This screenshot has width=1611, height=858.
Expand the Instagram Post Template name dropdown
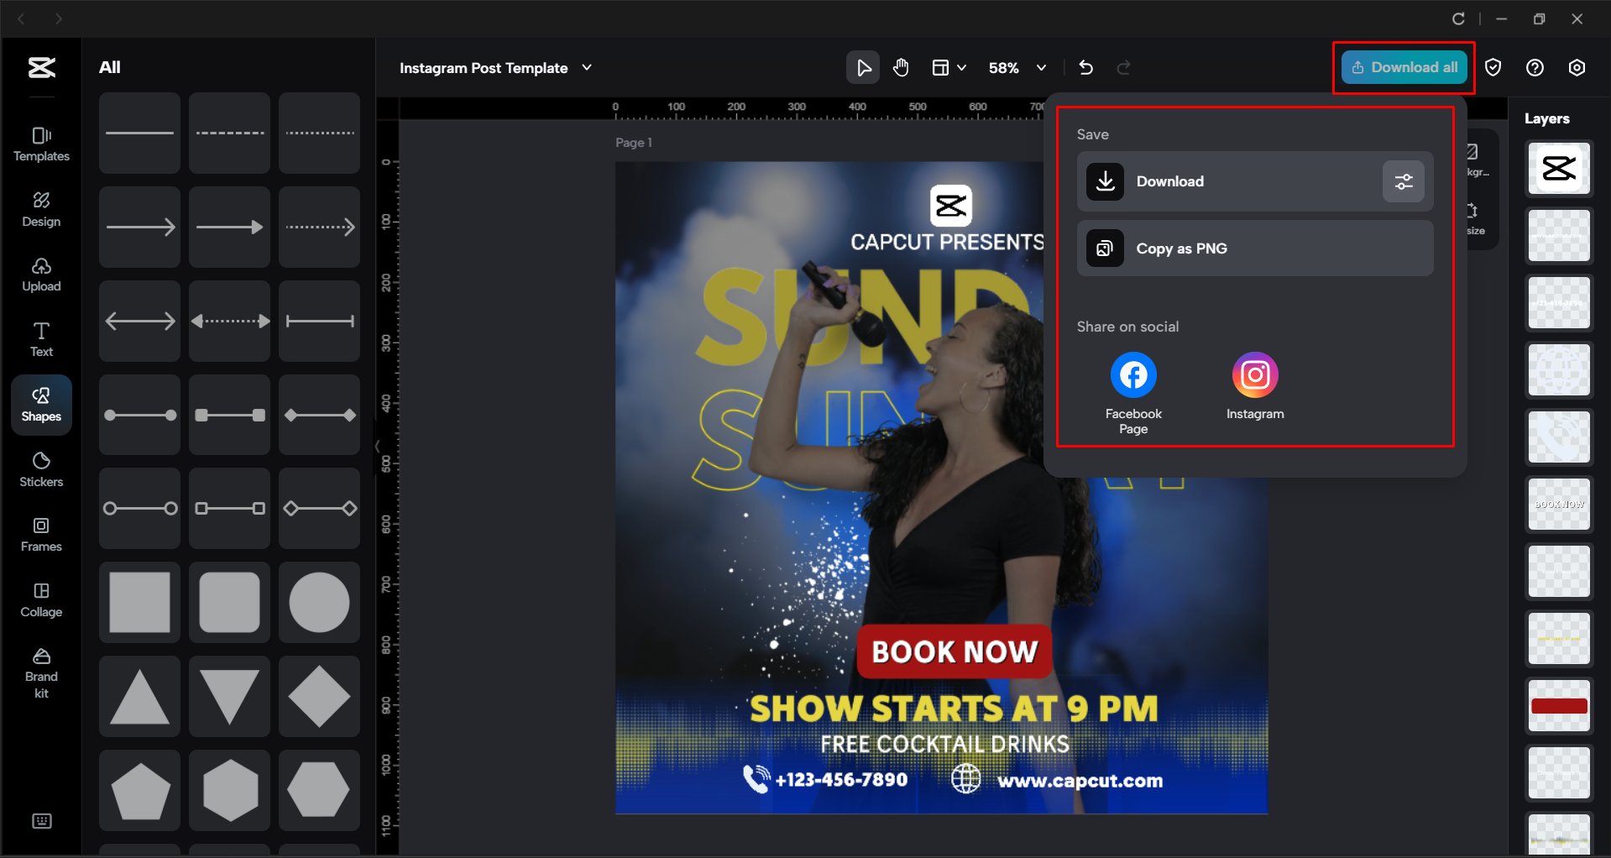pyautogui.click(x=588, y=67)
